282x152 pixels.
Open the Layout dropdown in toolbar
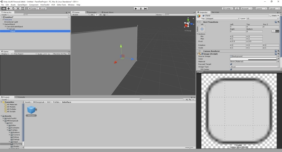[274, 8]
